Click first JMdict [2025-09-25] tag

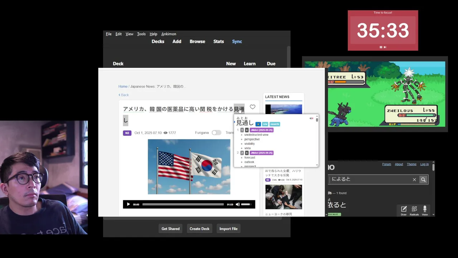coord(262,130)
